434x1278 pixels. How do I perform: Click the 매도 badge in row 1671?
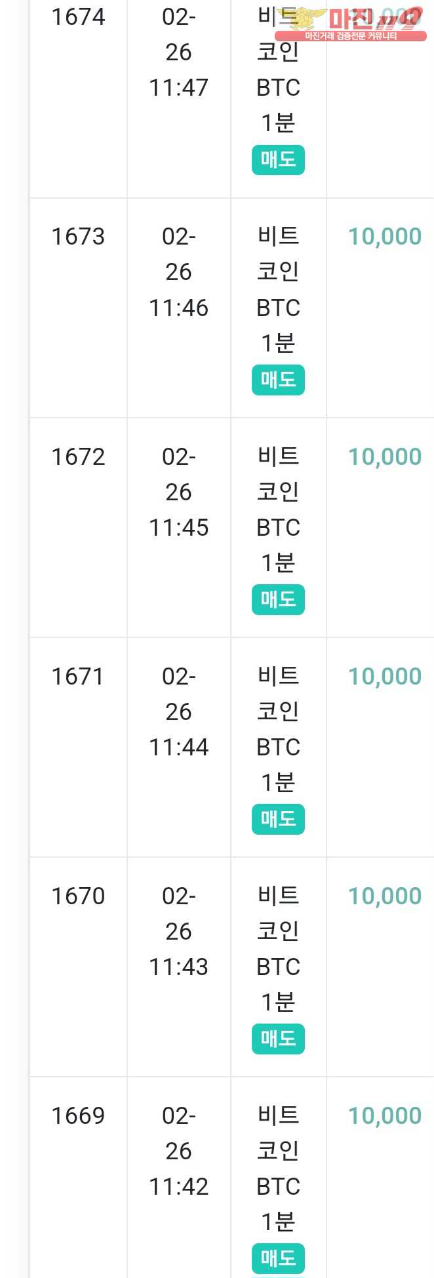[278, 819]
